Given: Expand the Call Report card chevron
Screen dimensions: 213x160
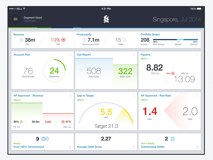Looking at the screenshot, I should 134,55.
